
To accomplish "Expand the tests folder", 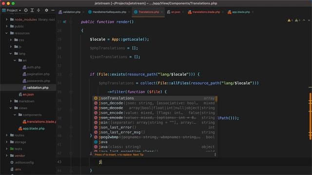I will point(6,149).
